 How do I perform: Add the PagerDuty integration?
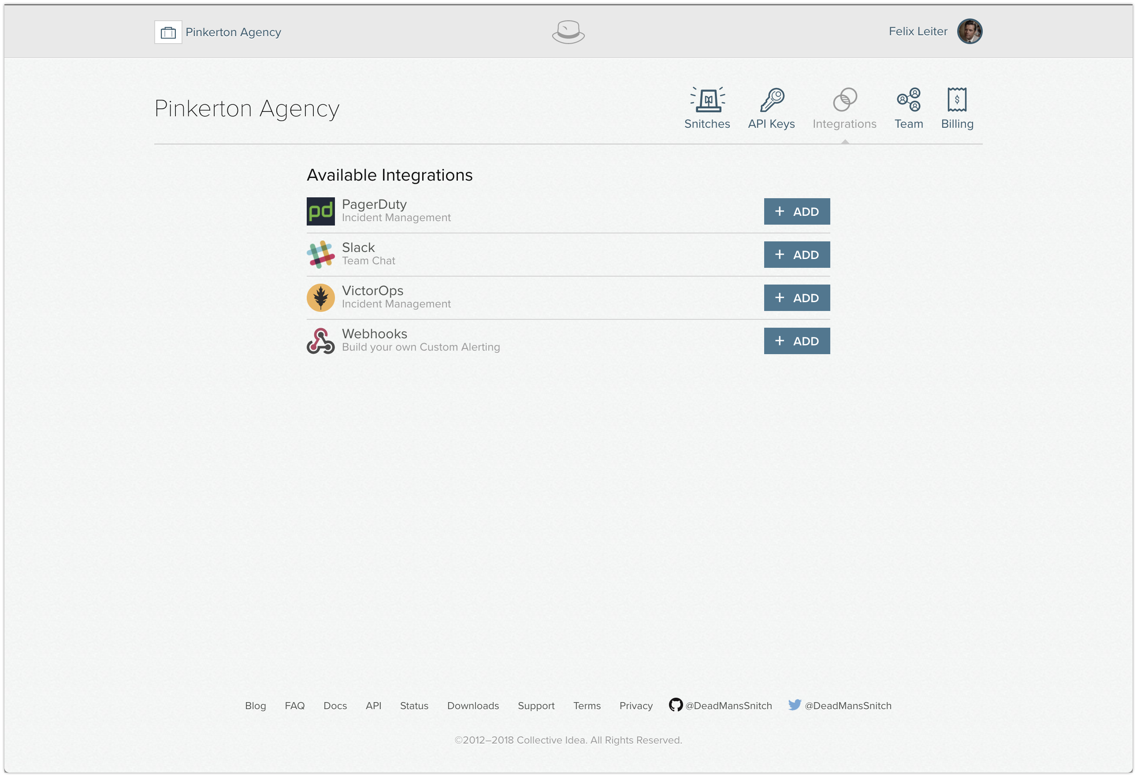[796, 211]
